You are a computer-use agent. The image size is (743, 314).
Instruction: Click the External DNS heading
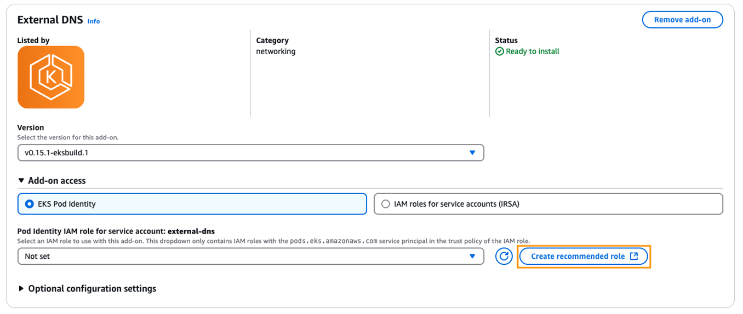(x=50, y=20)
